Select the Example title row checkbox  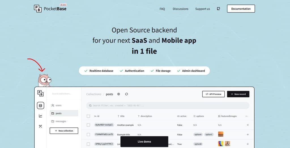[88, 134]
